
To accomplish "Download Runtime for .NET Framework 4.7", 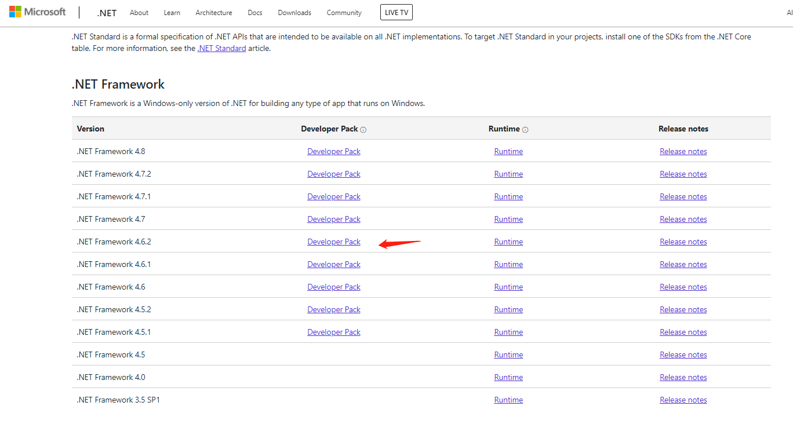I will (508, 219).
